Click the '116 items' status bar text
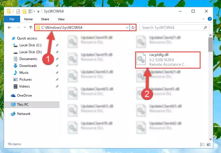221x153 pixels. pyautogui.click(x=14, y=144)
